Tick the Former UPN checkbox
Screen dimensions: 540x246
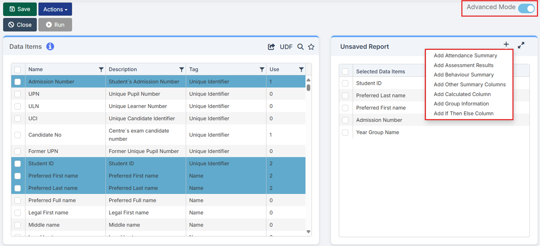18,152
